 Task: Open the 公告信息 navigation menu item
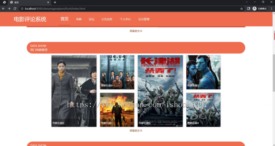(x=107, y=19)
